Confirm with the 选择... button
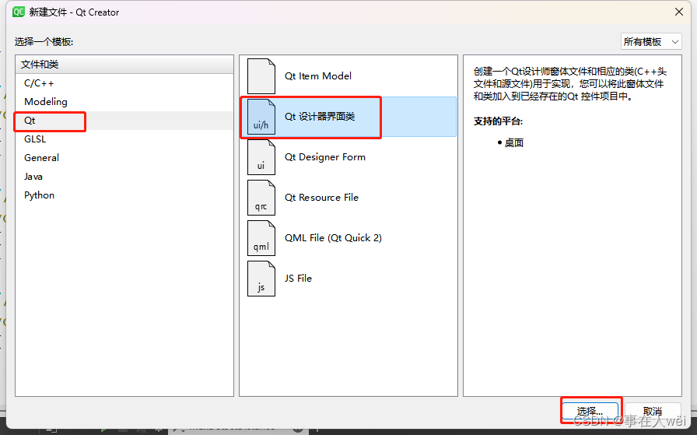The width and height of the screenshot is (697, 435). pyautogui.click(x=590, y=411)
